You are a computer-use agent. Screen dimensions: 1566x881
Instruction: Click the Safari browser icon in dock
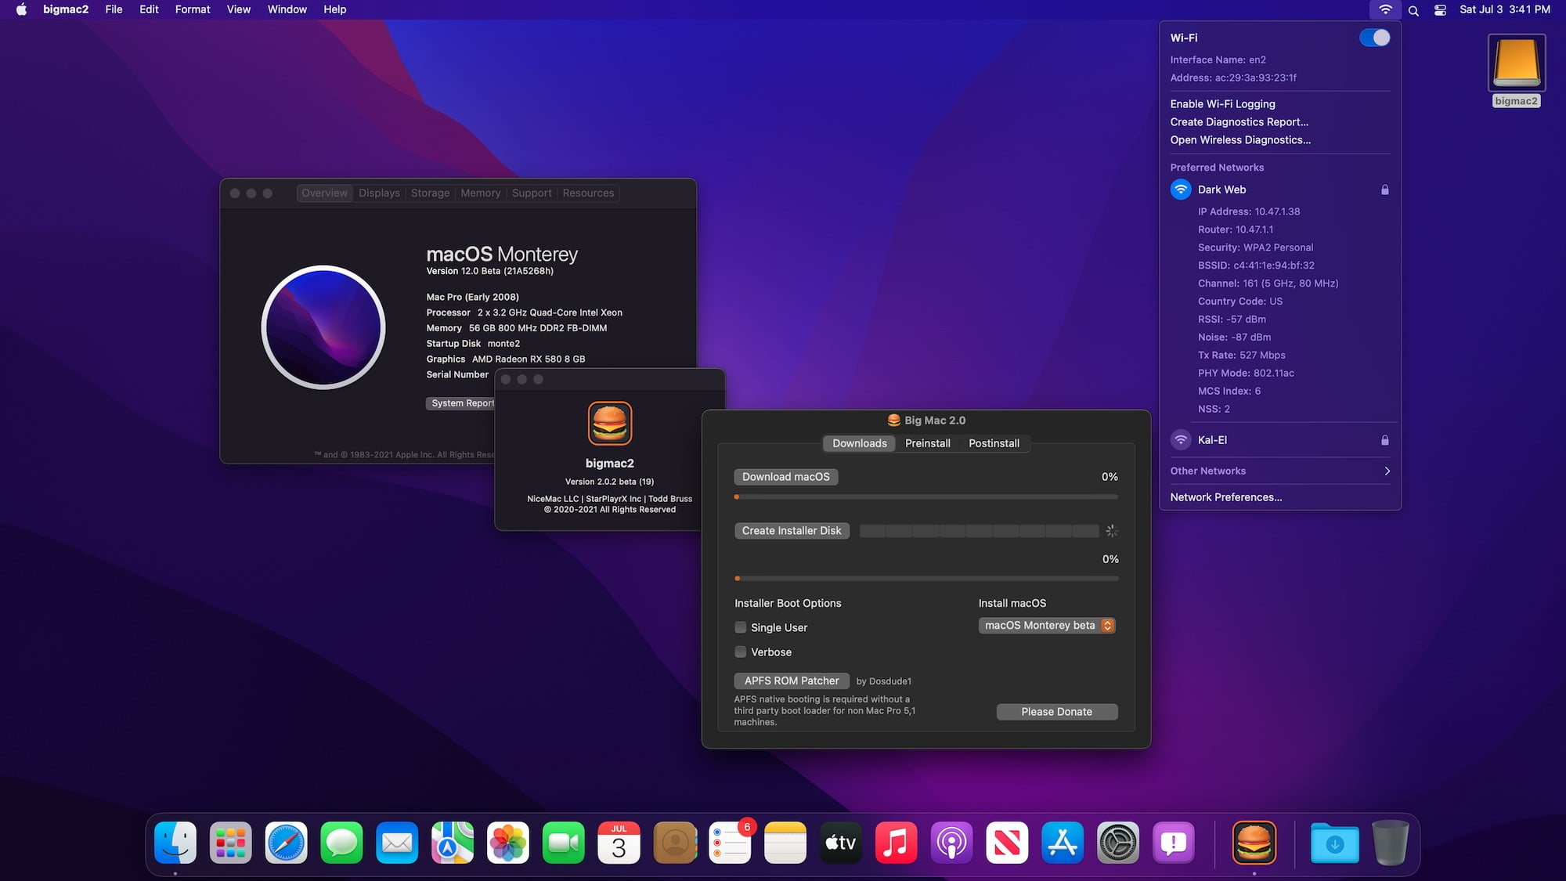click(x=285, y=843)
